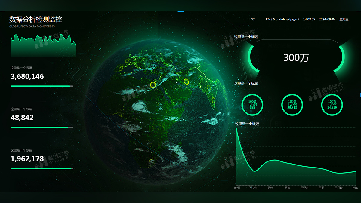The height and width of the screenshot is (203, 361).
Task: Select the 1,962,178 value
Action: coord(27,158)
